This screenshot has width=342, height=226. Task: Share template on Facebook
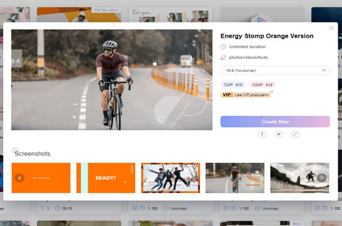(262, 134)
